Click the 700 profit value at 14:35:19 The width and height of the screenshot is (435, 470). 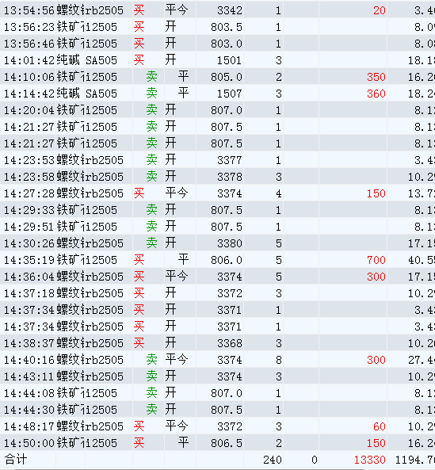tap(376, 260)
